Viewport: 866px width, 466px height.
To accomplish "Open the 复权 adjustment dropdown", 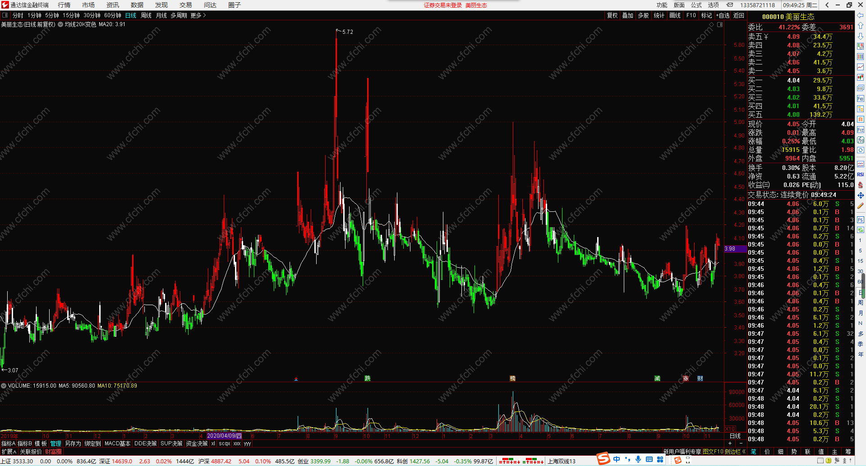I will pos(612,15).
